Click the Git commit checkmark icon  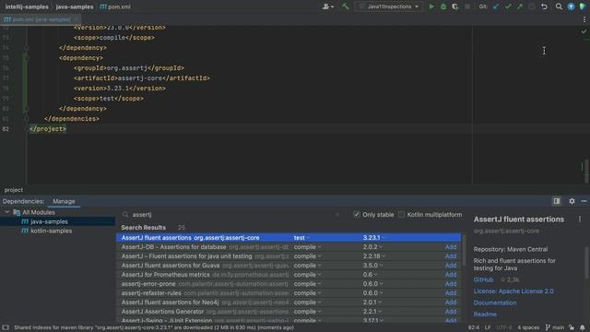click(508, 6)
